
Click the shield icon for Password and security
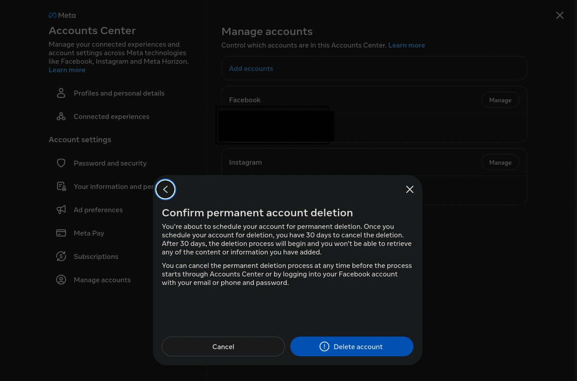click(61, 163)
